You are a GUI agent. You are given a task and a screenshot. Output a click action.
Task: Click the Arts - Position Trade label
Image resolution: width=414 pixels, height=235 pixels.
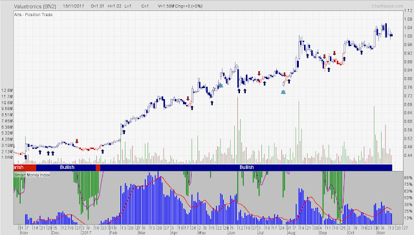(33, 15)
